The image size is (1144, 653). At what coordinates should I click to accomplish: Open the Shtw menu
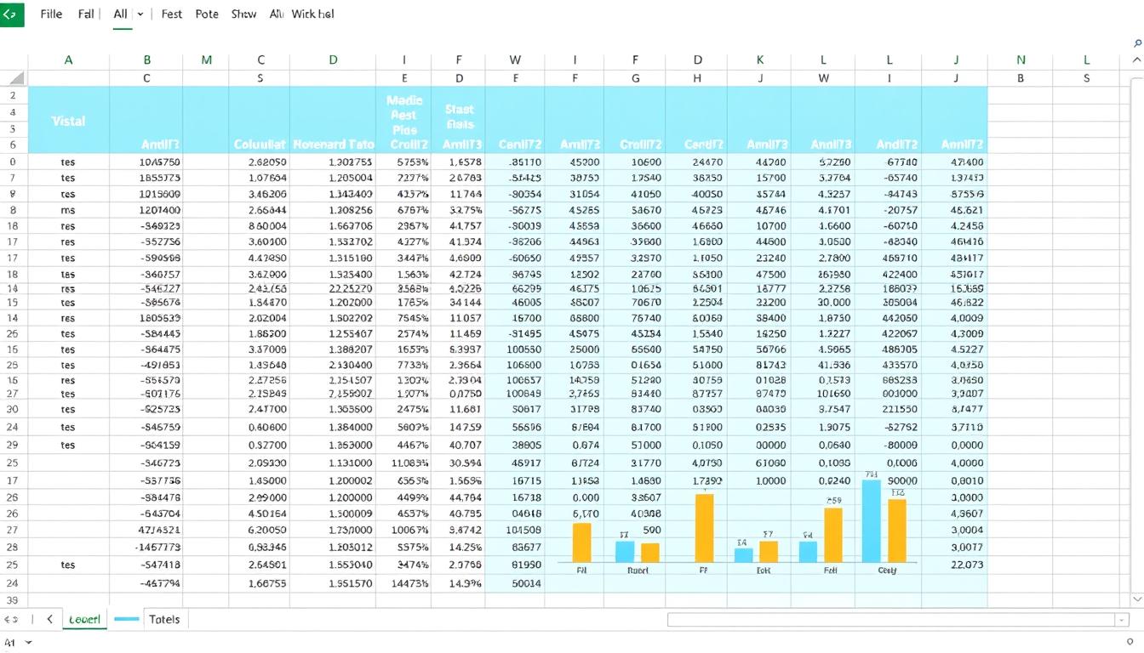click(x=244, y=14)
